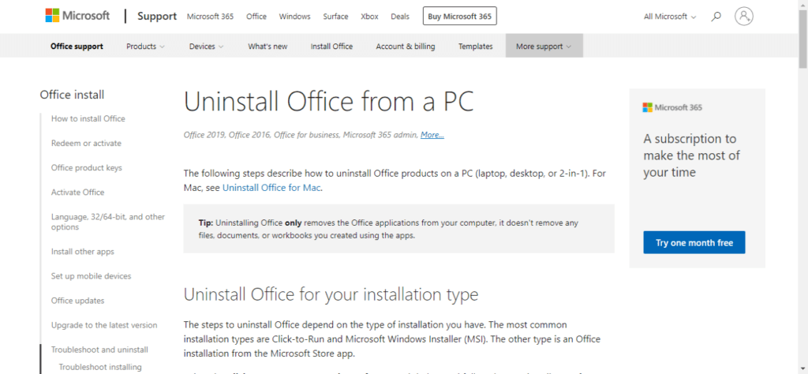Open the What's new tab
Image resolution: width=808 pixels, height=374 pixels.
(x=267, y=47)
